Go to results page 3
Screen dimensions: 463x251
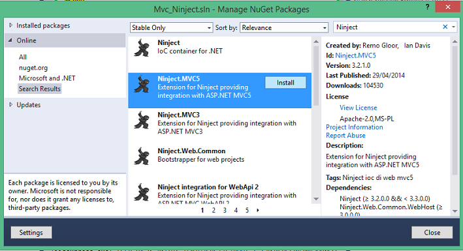(225, 211)
